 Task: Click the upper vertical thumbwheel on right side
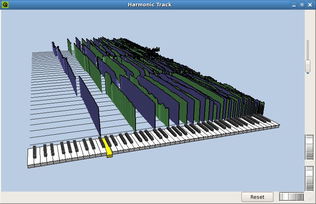click(310, 147)
